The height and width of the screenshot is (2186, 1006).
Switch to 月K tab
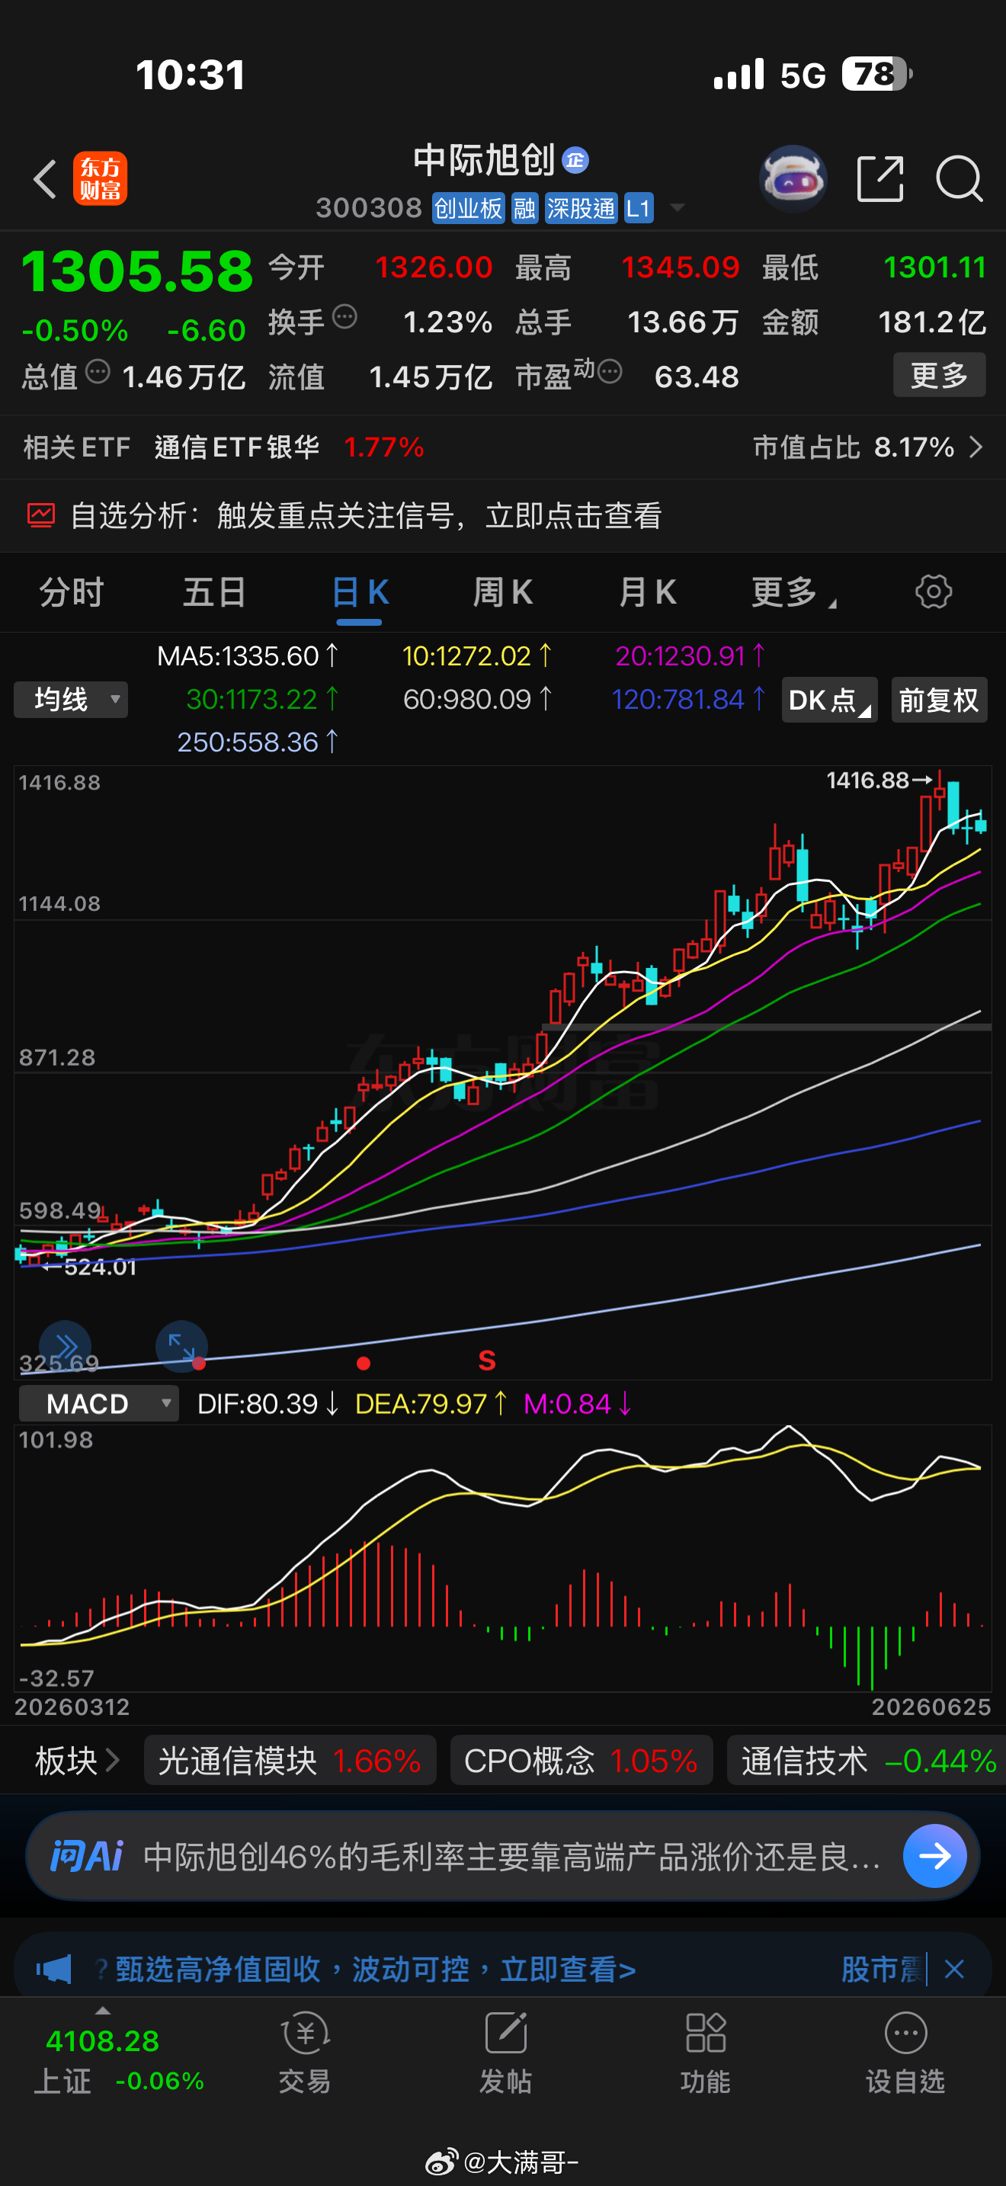647,591
